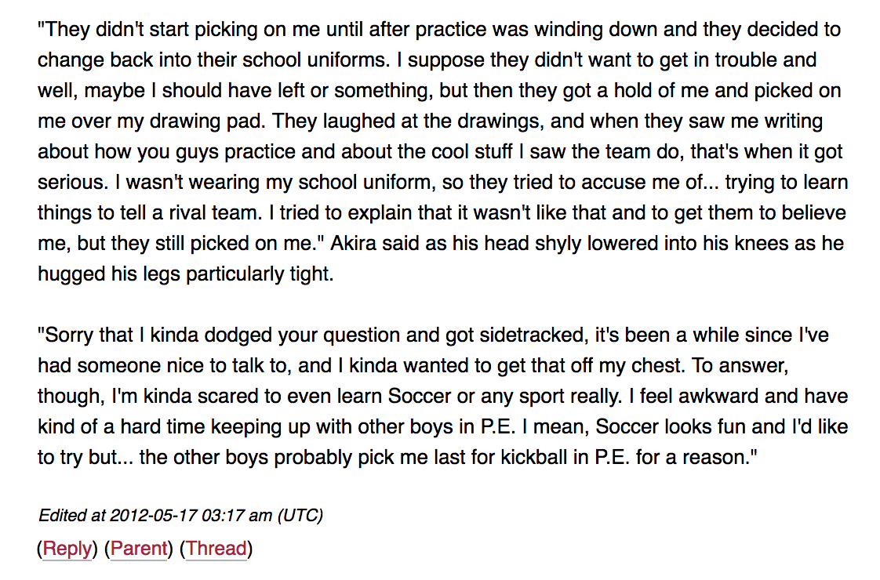Open the Thread link
This screenshot has height=580, width=880.
(216, 549)
